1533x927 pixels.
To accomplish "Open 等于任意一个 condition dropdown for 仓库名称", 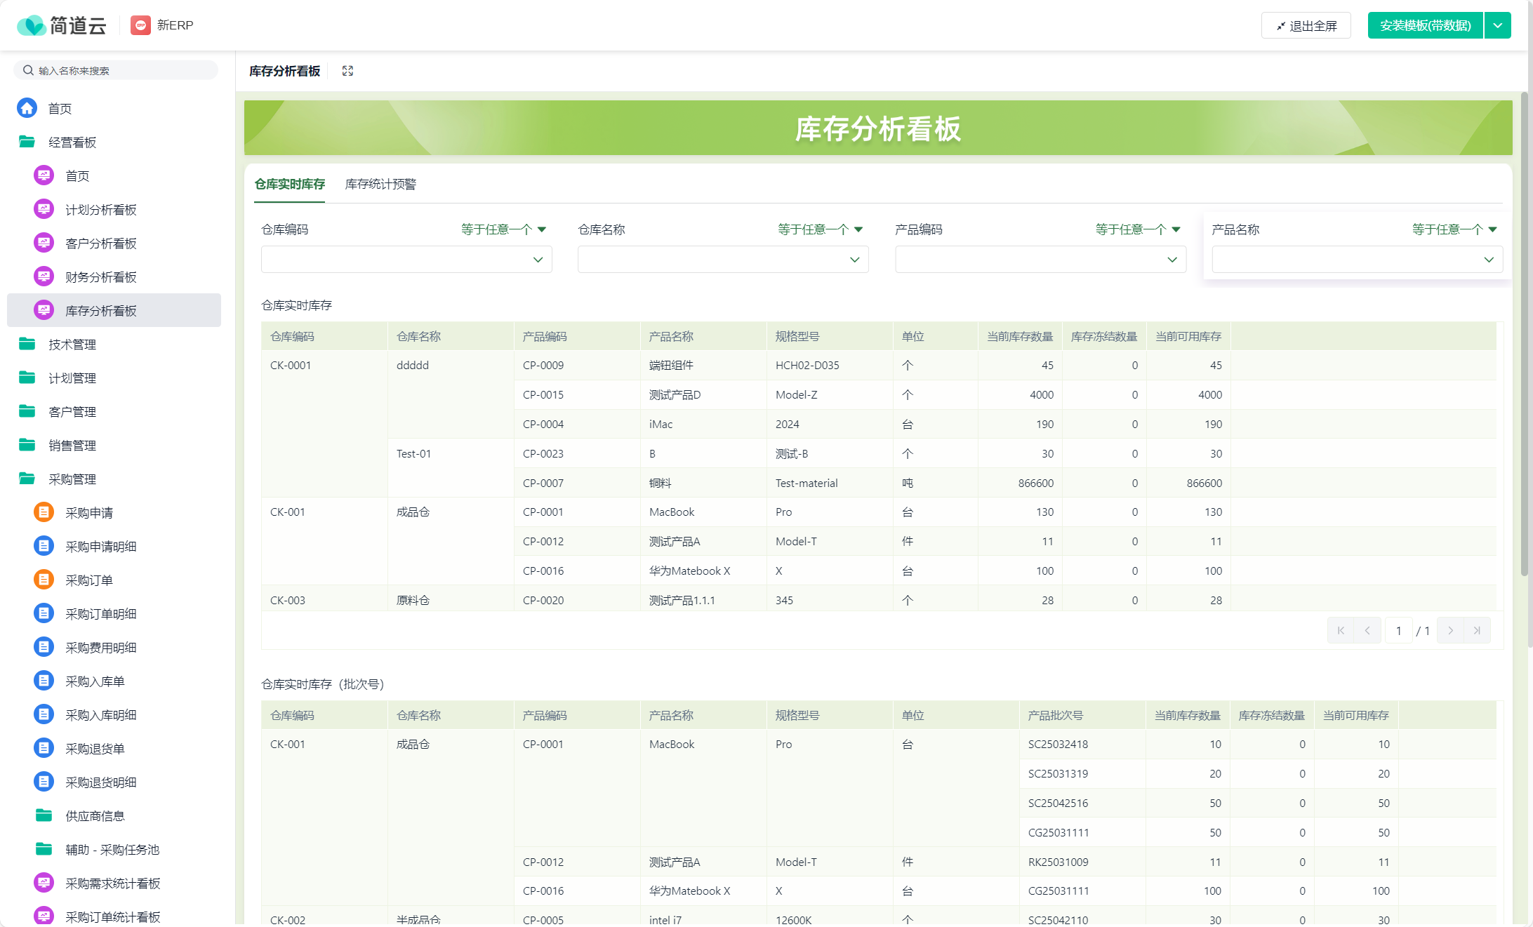I will (x=820, y=229).
